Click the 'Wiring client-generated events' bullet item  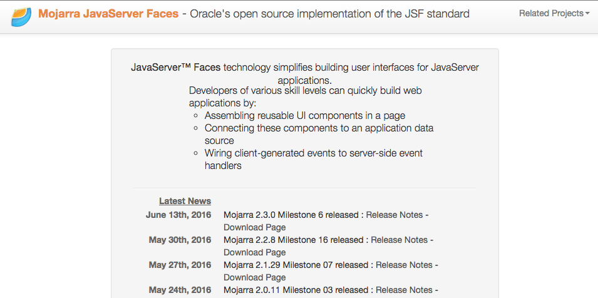313,153
